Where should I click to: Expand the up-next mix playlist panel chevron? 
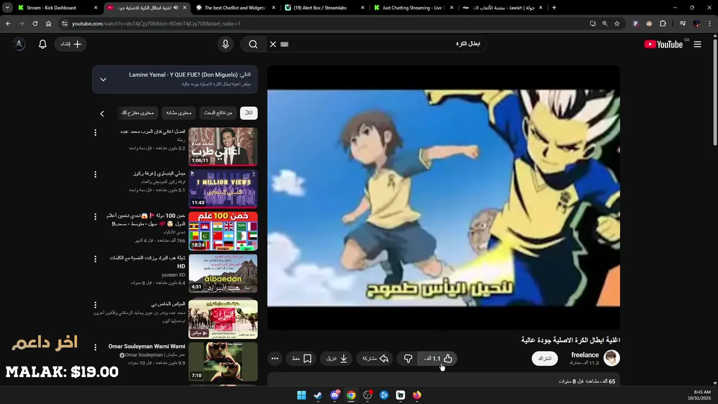click(x=103, y=80)
